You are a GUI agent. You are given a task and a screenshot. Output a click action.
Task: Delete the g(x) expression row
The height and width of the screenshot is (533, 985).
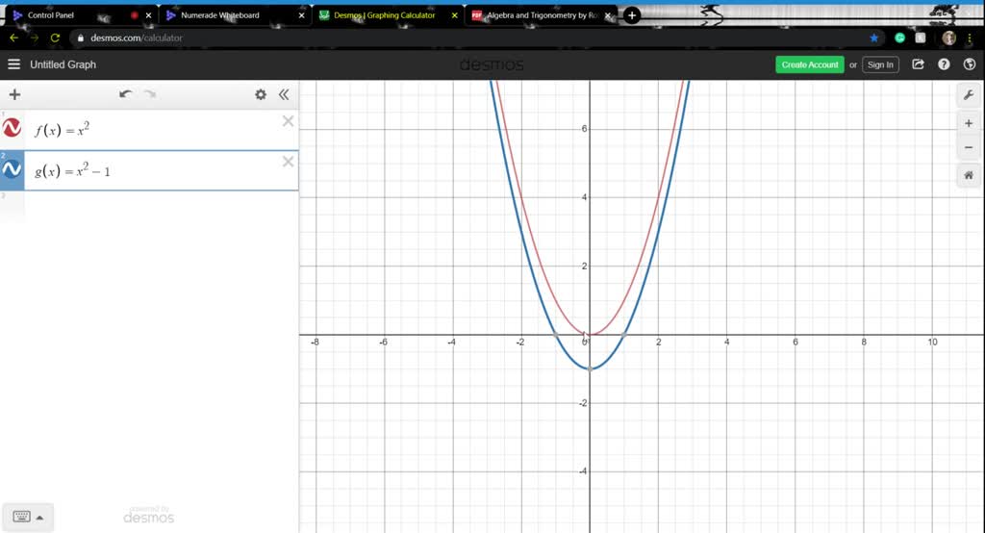(x=288, y=162)
